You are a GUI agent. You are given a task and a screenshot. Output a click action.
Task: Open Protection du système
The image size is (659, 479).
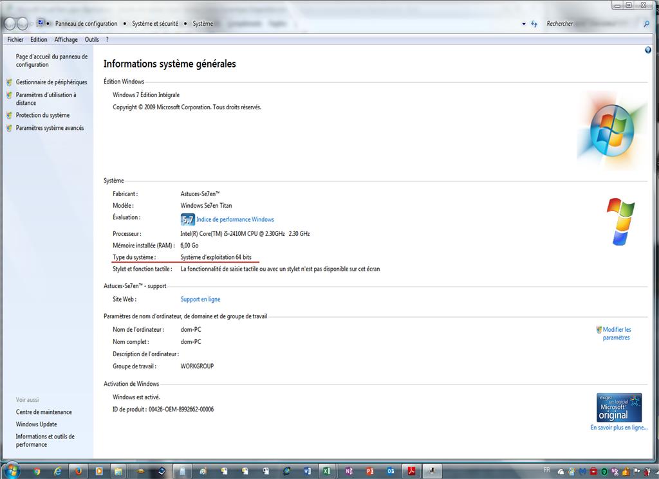42,115
